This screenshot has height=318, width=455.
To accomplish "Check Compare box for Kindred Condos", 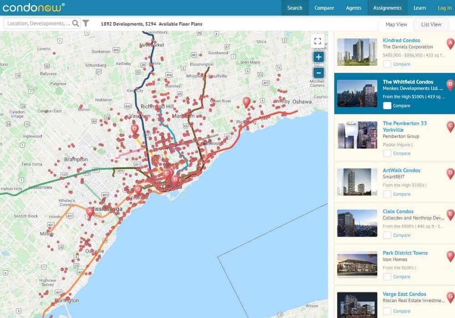I will point(387,65).
